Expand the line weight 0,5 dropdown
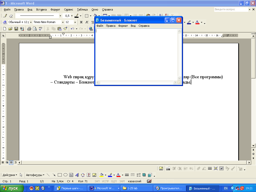 point(72,16)
